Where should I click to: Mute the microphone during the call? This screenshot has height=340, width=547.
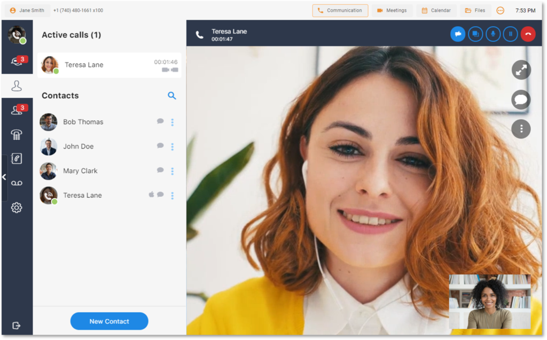point(493,34)
